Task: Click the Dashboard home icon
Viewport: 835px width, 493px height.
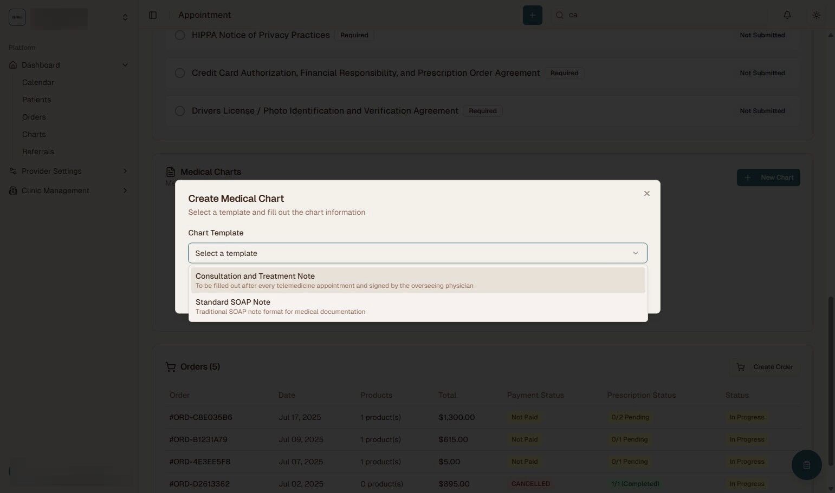Action: point(13,65)
